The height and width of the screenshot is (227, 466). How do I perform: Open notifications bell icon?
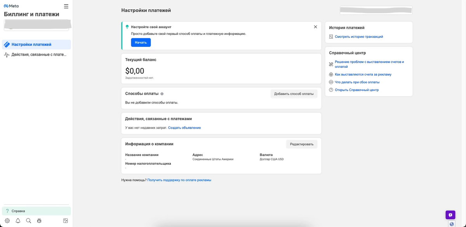point(18,221)
